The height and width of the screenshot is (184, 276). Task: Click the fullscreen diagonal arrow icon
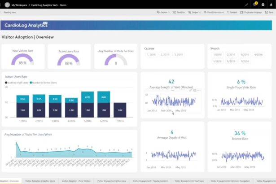246,4
